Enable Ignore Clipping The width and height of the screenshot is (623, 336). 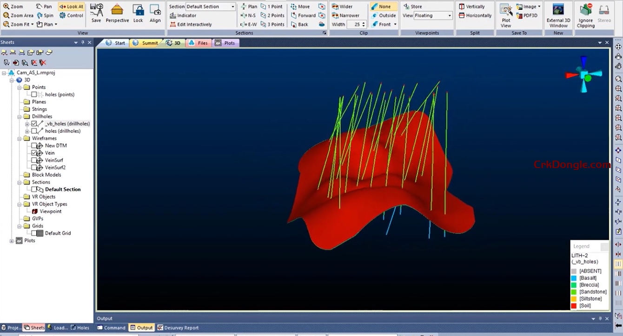[x=585, y=15]
